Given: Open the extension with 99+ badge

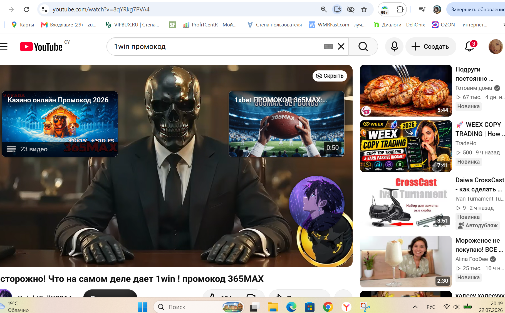Looking at the screenshot, I should coord(385,10).
